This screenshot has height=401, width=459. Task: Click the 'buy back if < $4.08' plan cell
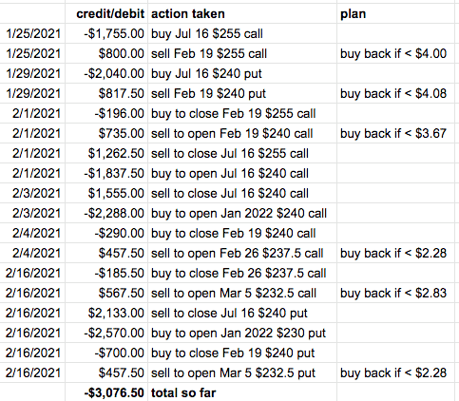[395, 93]
